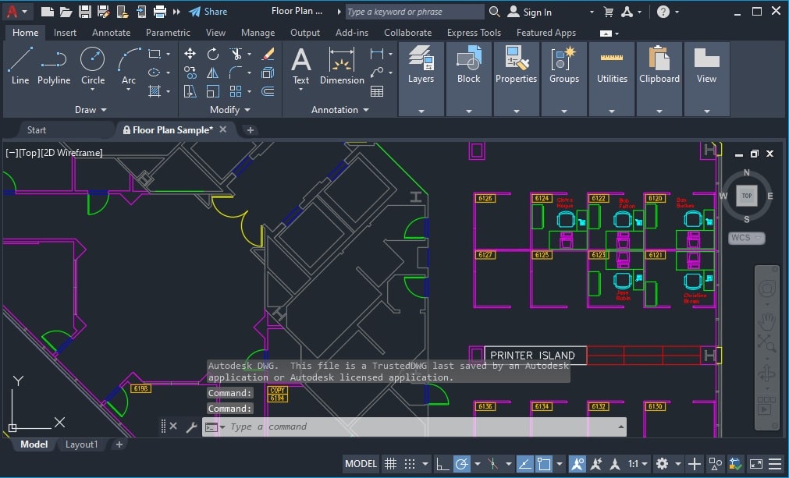Screen dimensions: 789x478
Task: Select the Erase tool
Action: pyautogui.click(x=268, y=54)
